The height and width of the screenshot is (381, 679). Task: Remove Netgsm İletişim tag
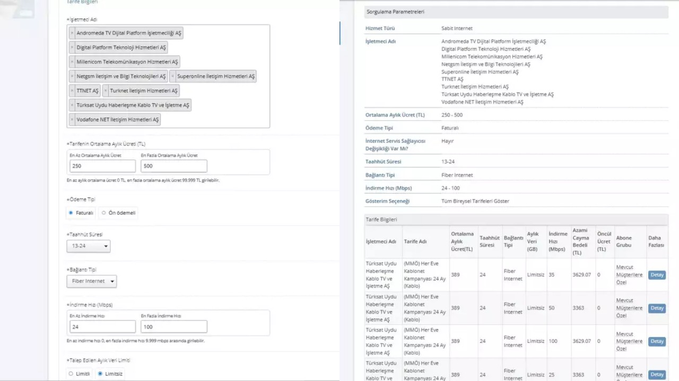72,76
